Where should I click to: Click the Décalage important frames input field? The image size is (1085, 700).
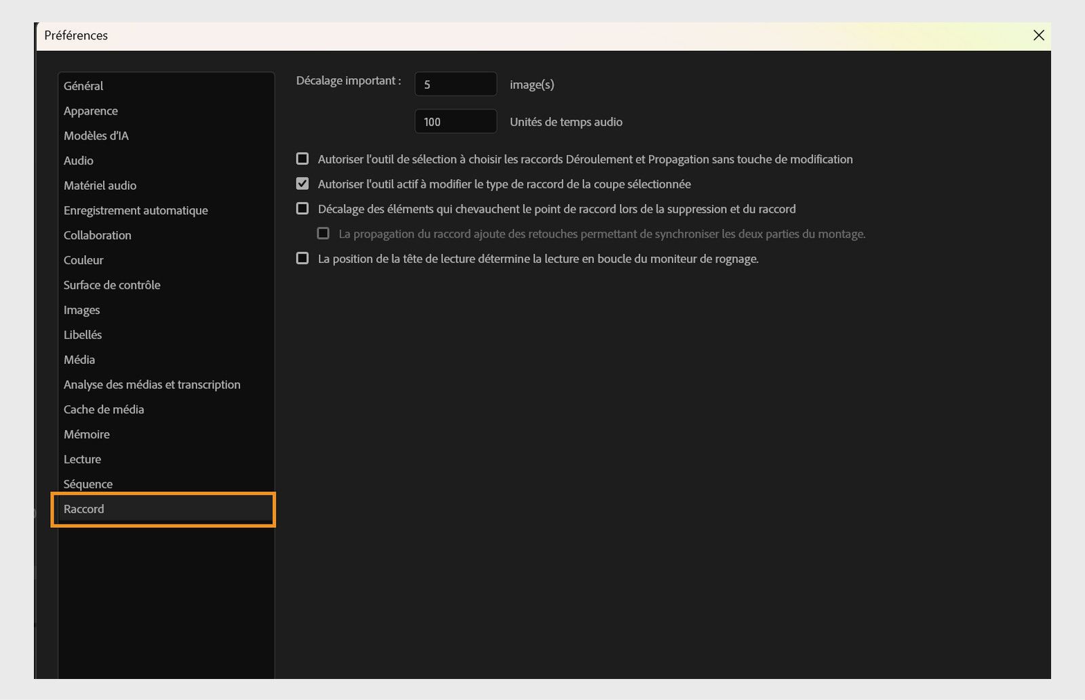click(455, 83)
